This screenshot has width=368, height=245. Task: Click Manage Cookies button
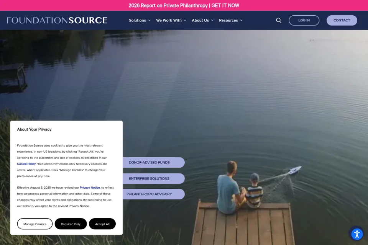click(x=35, y=224)
